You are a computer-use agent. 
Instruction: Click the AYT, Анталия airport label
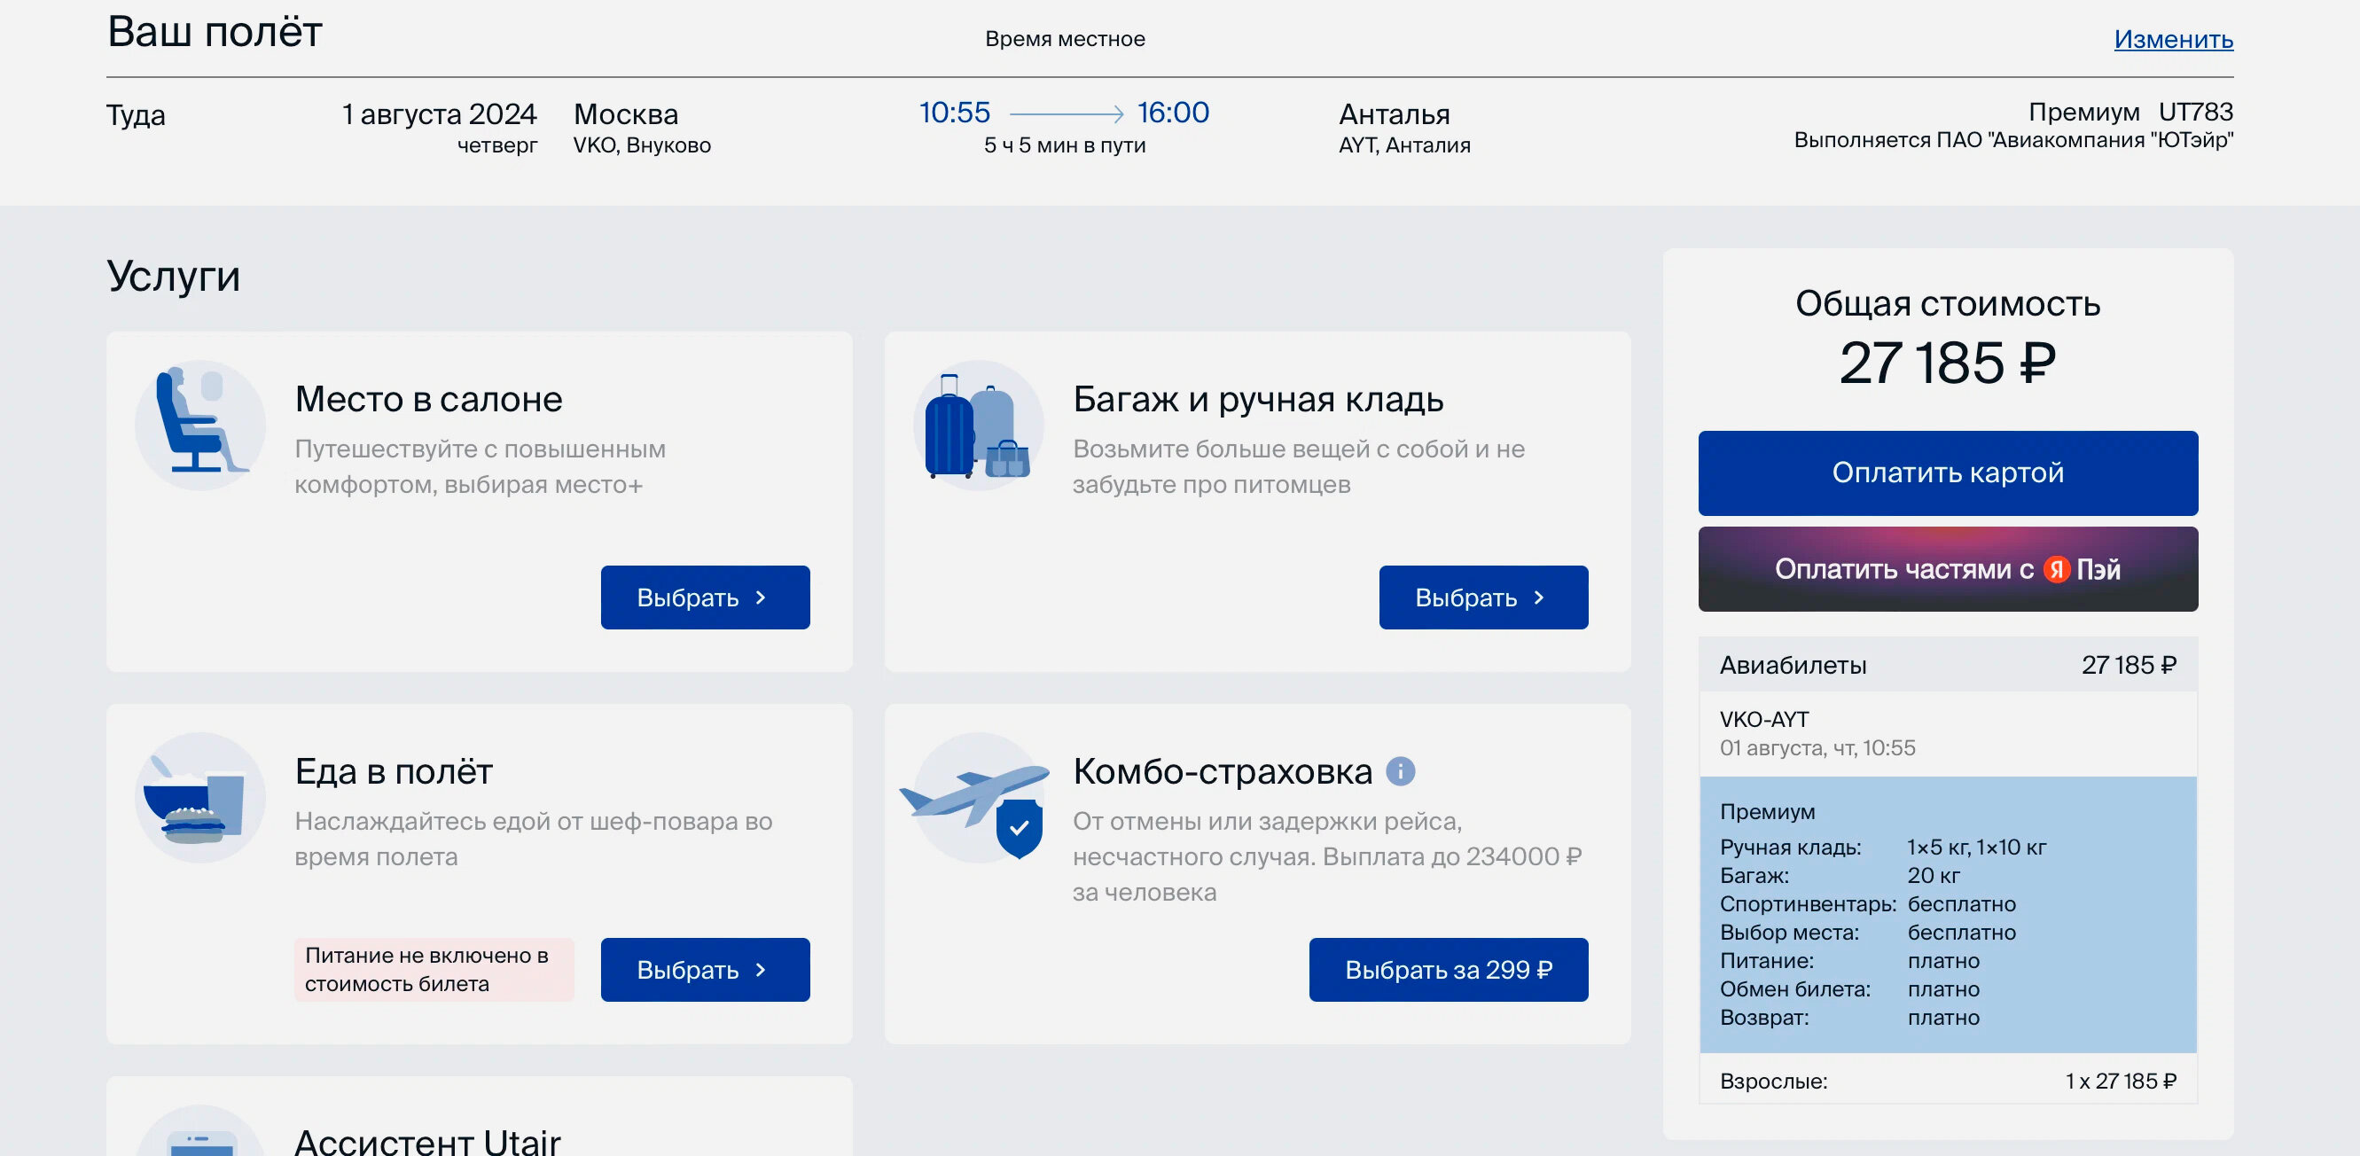(1403, 145)
